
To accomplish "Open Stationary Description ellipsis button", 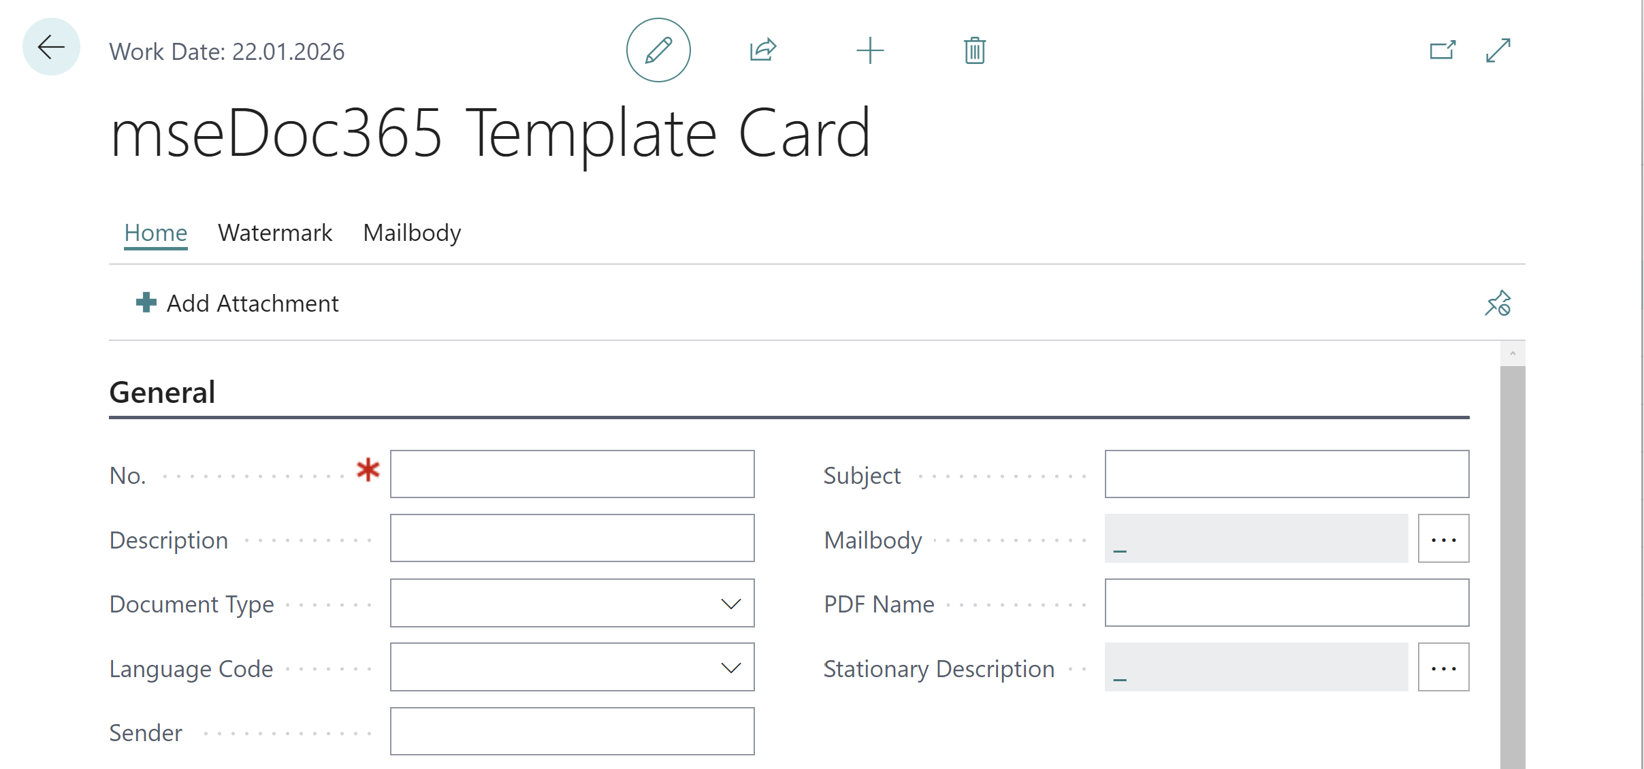I will pyautogui.click(x=1443, y=667).
